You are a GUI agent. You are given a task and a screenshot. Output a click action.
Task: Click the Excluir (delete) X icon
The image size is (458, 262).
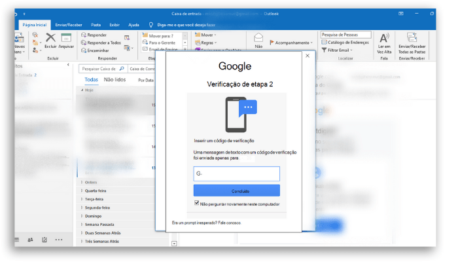tap(50, 37)
